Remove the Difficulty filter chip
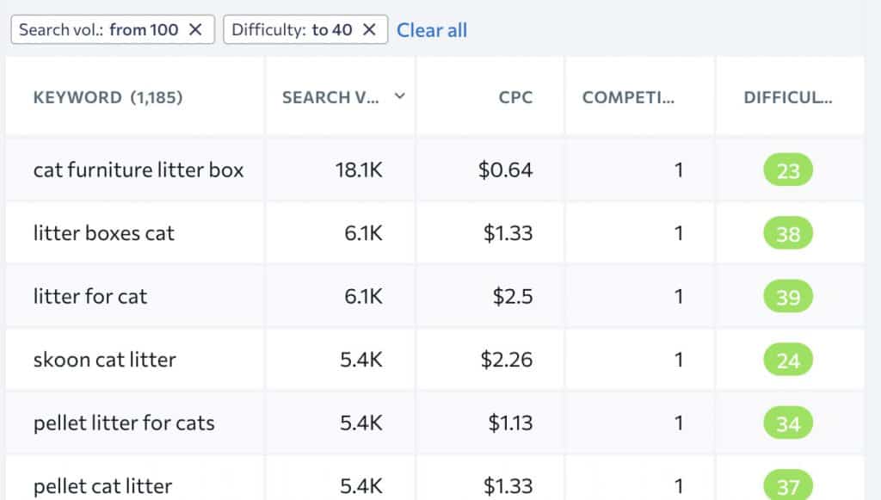 tap(369, 30)
